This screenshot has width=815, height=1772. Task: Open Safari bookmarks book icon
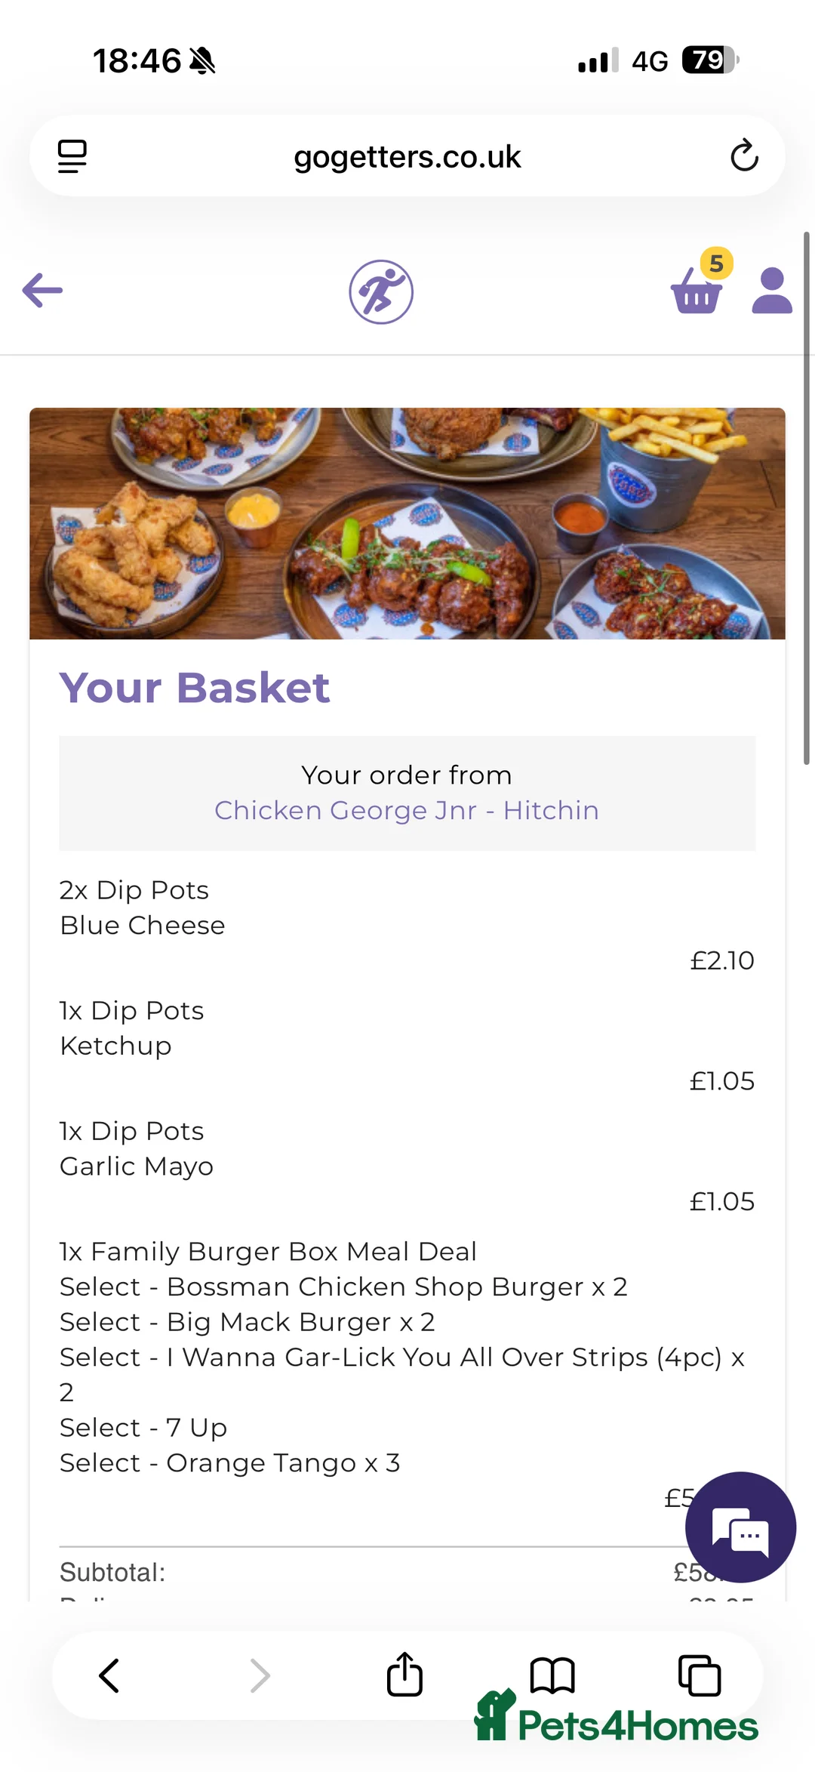point(552,1675)
